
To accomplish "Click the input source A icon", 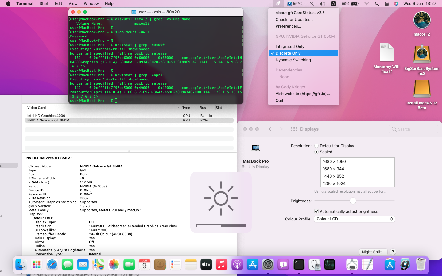I will pyautogui.click(x=334, y=4).
